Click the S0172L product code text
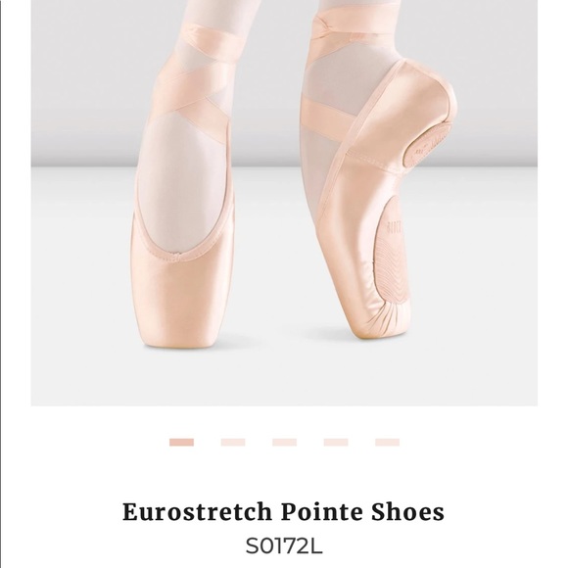 click(x=284, y=545)
